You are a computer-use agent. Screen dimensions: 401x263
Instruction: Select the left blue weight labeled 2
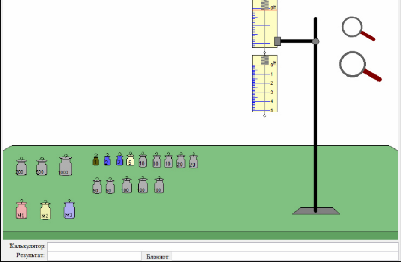pos(107,160)
